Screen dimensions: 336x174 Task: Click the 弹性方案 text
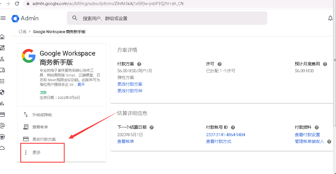(126, 78)
